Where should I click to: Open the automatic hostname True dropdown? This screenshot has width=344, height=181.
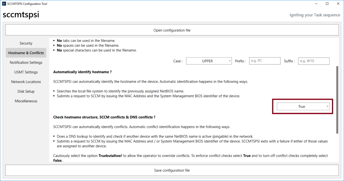pyautogui.click(x=303, y=107)
